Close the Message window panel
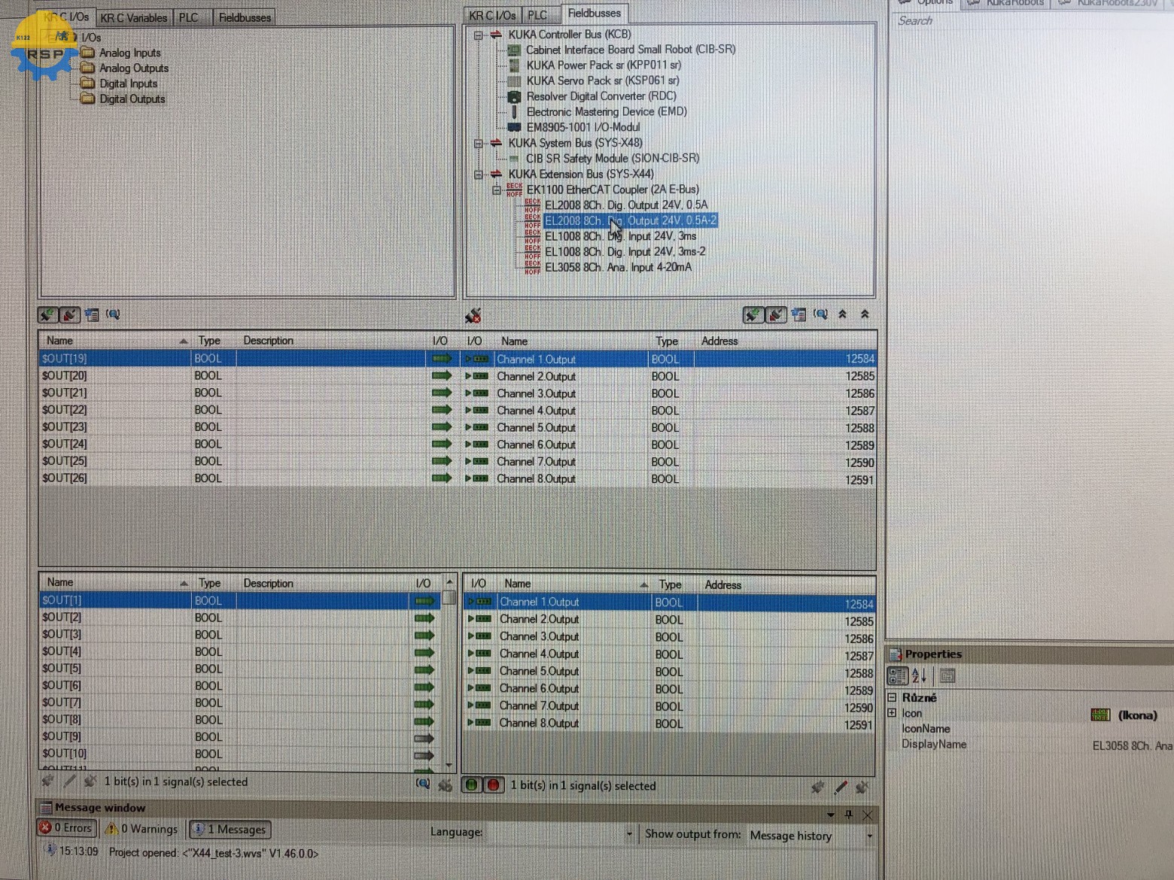1174x880 pixels. point(868,815)
